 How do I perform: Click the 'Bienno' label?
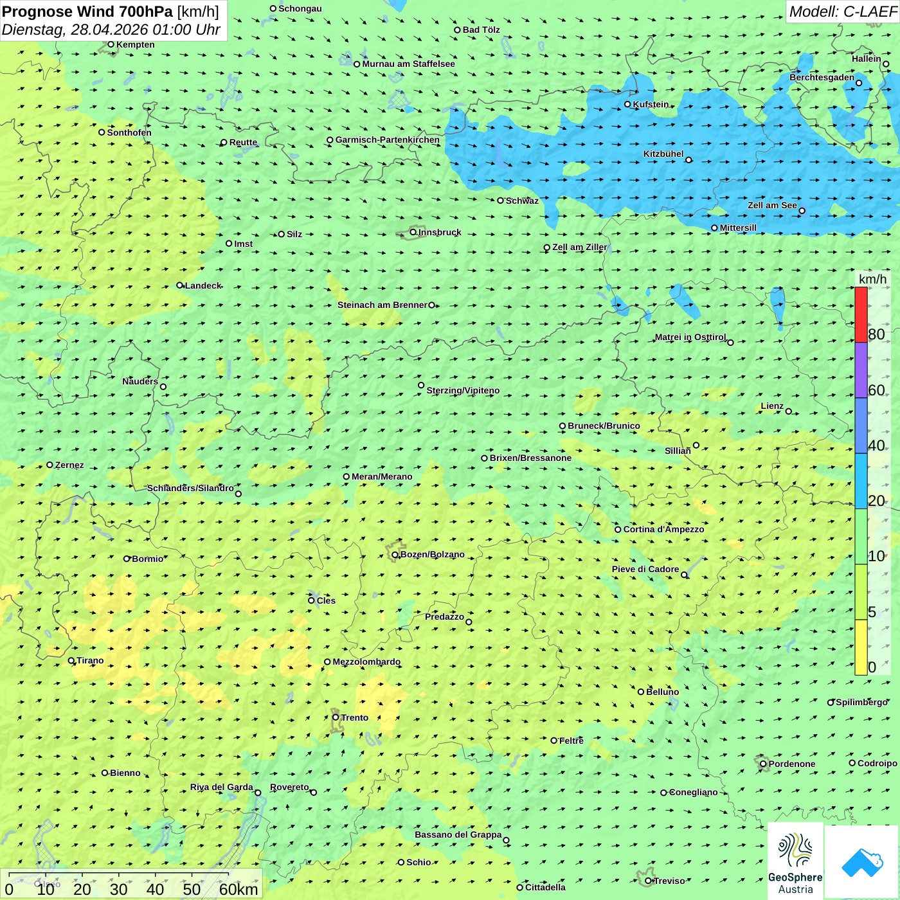coord(125,773)
